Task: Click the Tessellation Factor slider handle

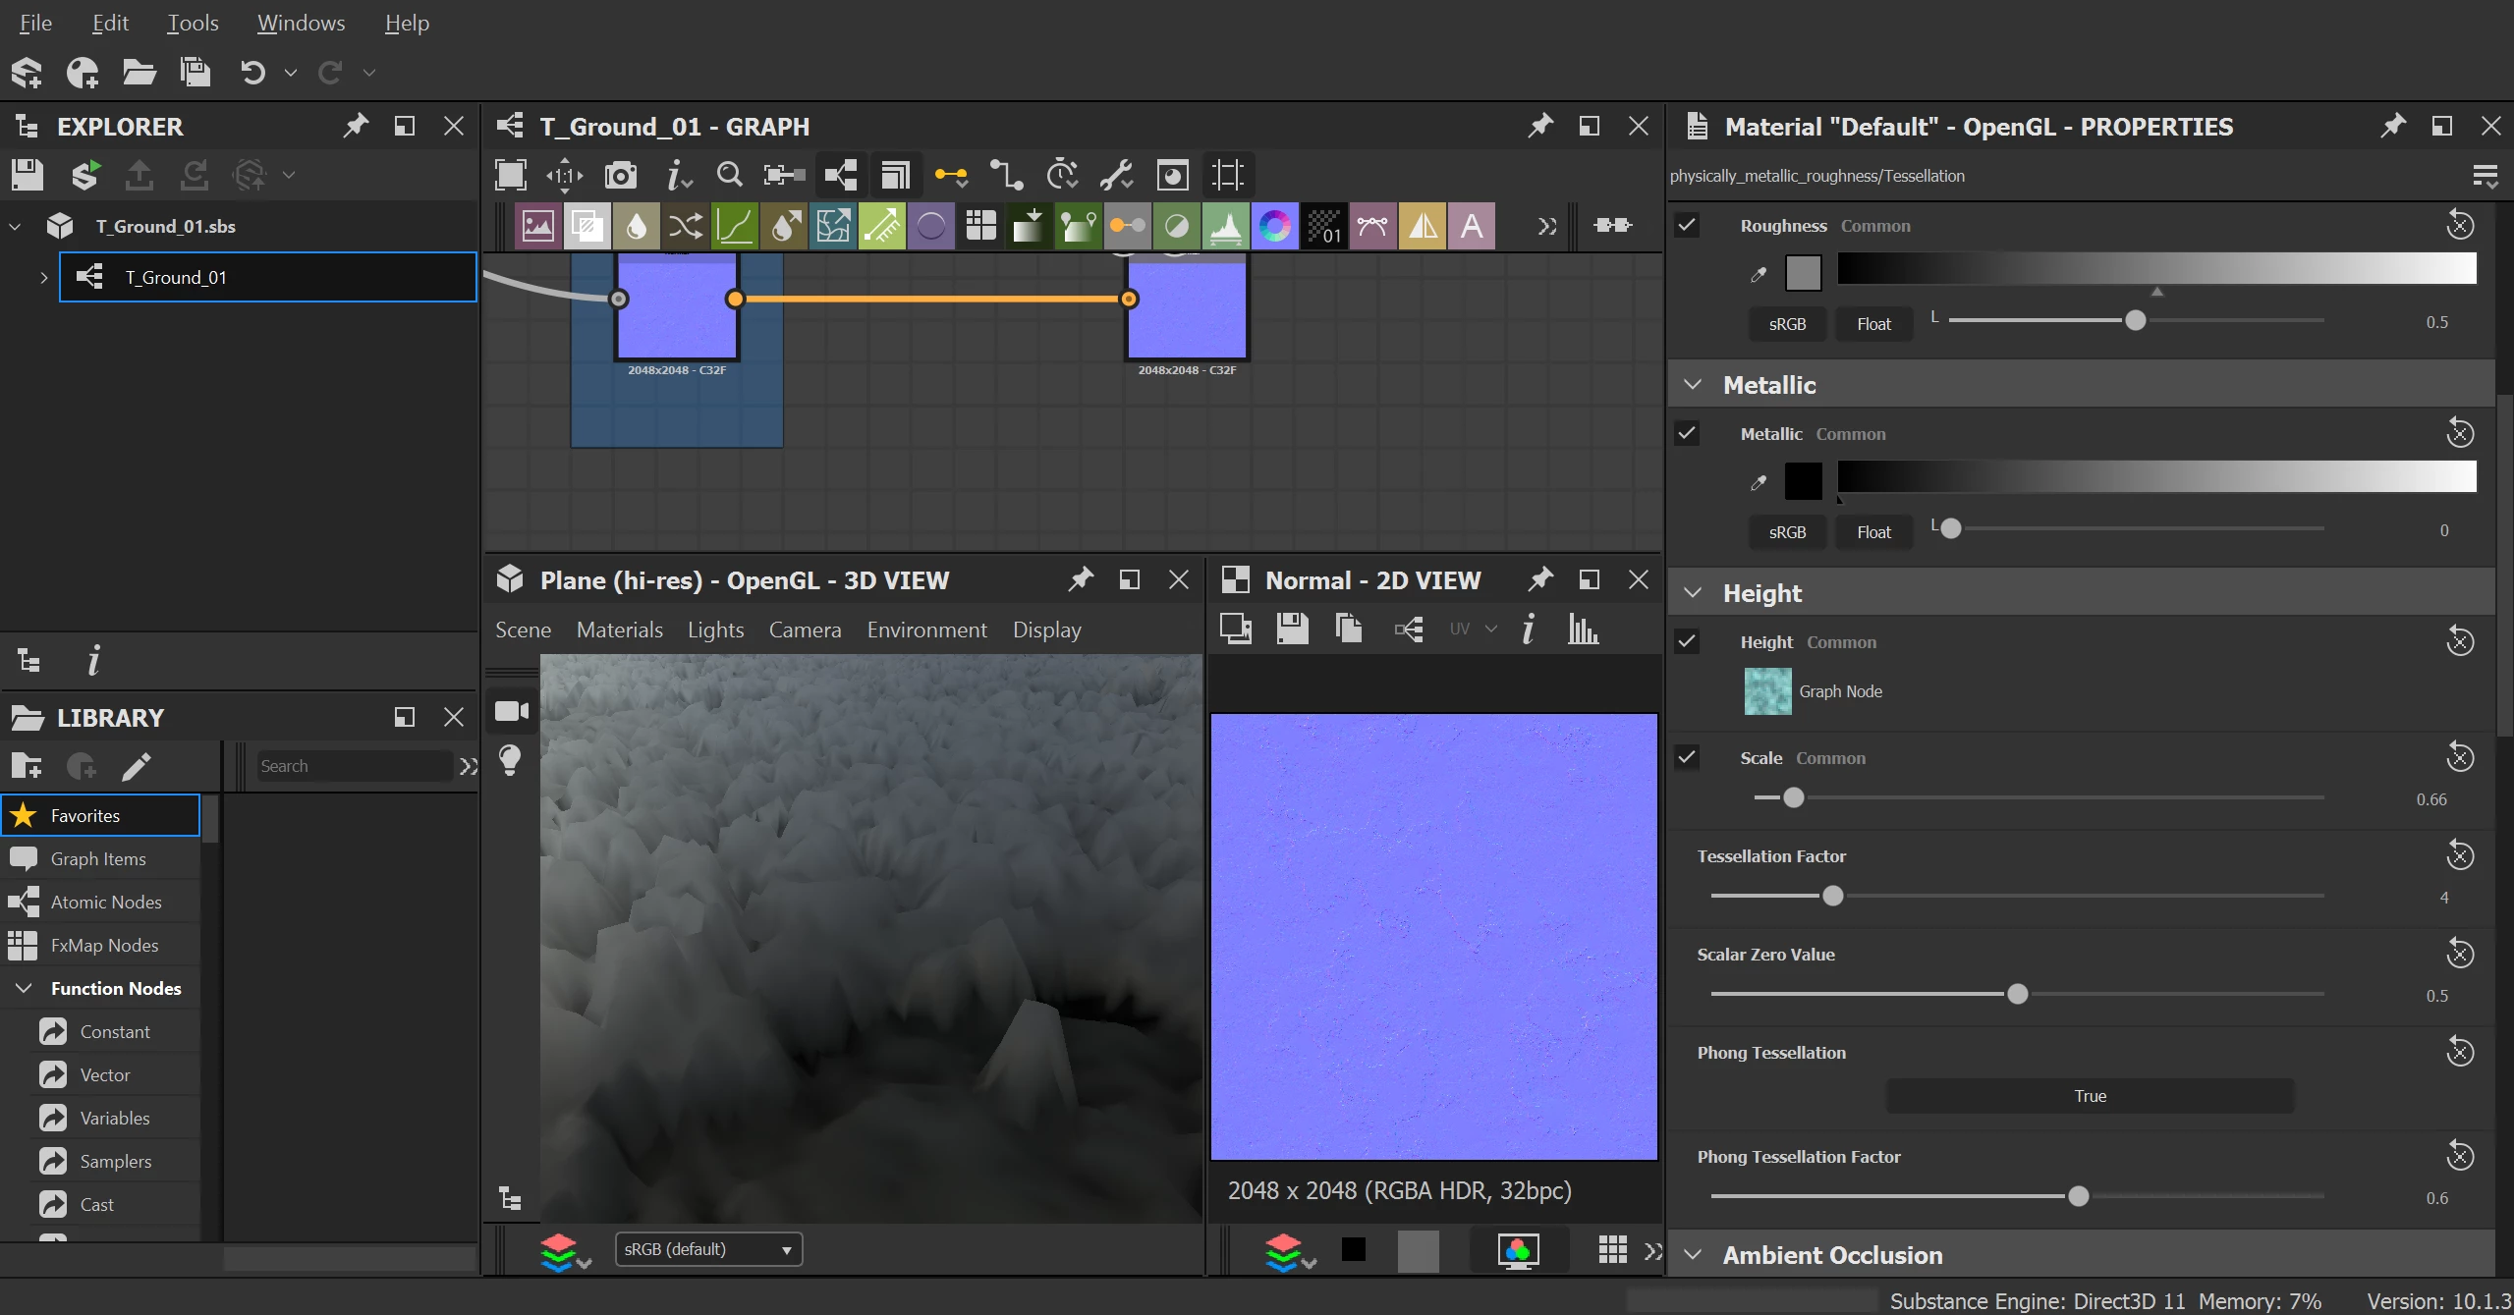Action: pos(1832,896)
